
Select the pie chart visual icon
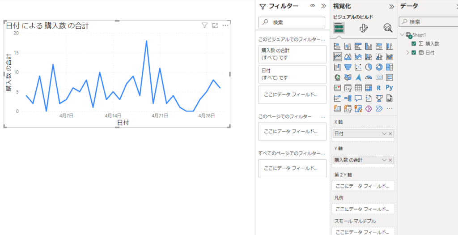(x=369, y=67)
